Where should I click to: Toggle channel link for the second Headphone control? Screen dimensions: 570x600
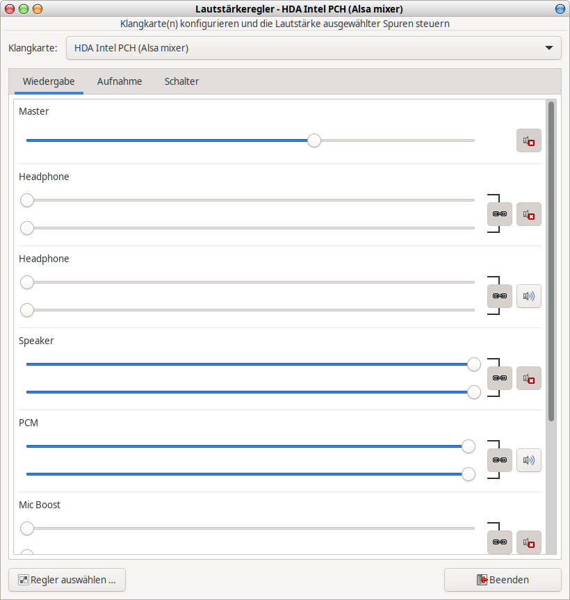point(500,296)
